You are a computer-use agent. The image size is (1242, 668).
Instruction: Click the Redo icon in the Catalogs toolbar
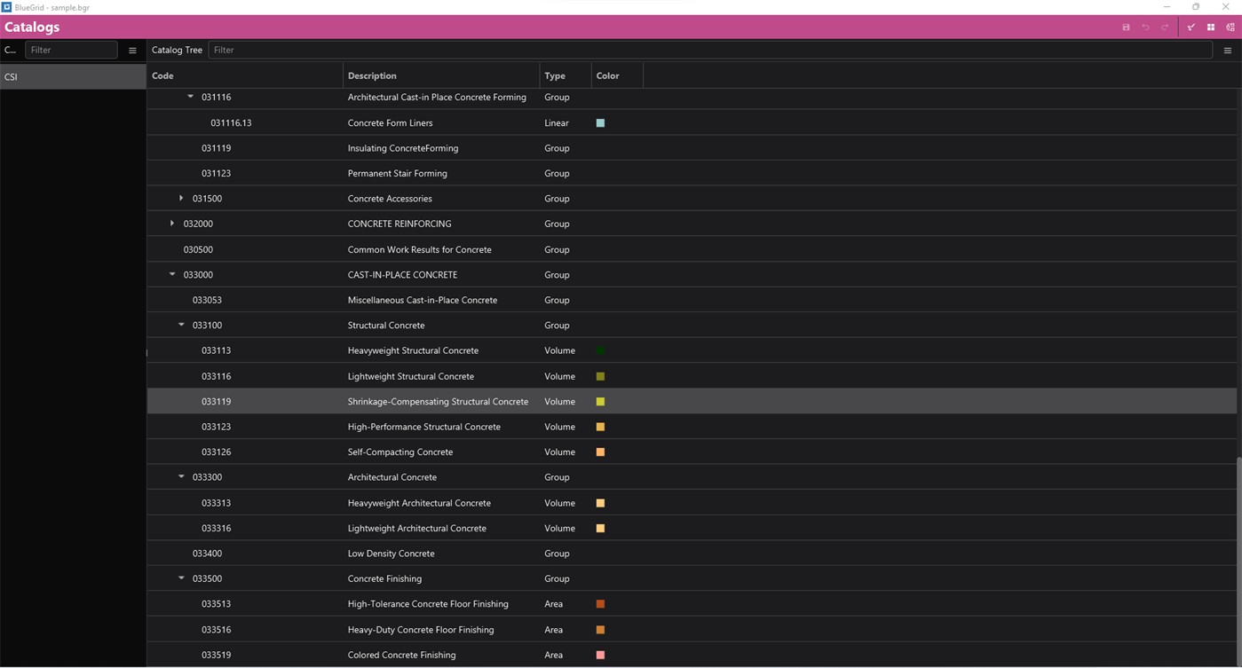1163,27
